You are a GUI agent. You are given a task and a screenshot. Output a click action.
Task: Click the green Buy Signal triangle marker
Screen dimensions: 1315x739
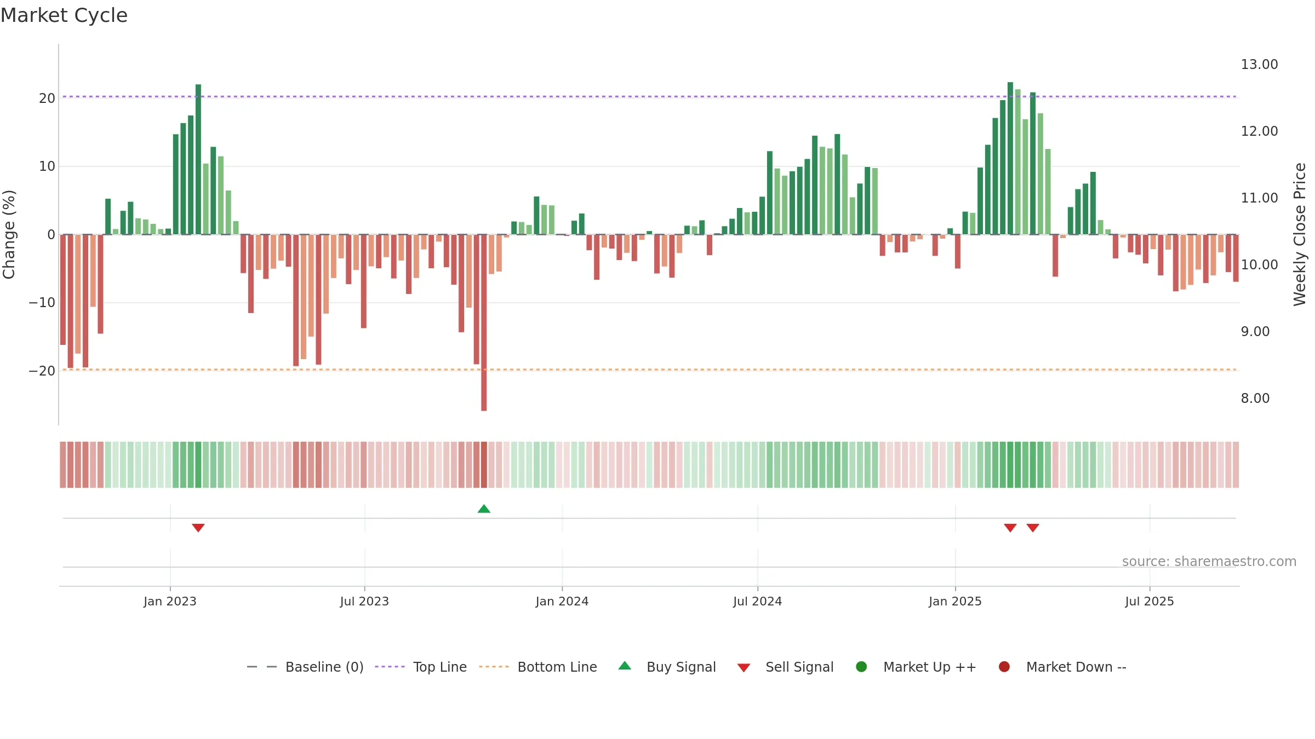tap(484, 509)
